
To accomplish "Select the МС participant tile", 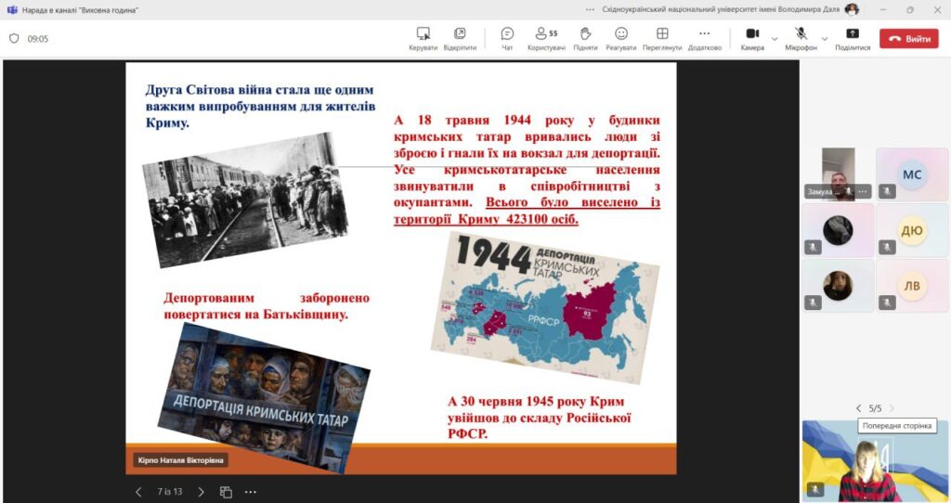I will [x=912, y=174].
